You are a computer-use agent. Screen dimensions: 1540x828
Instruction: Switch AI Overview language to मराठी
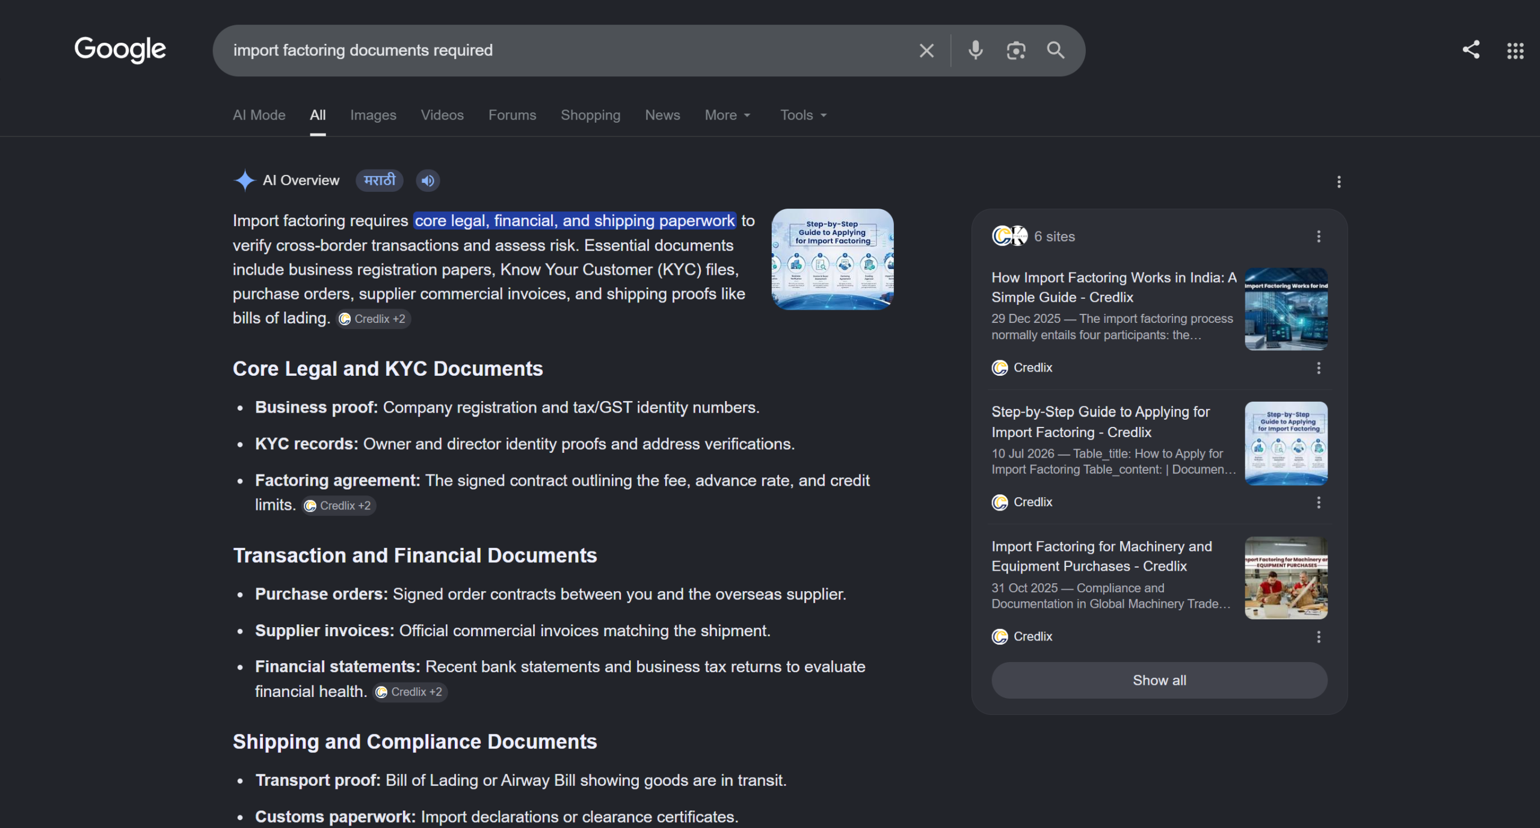click(x=380, y=180)
